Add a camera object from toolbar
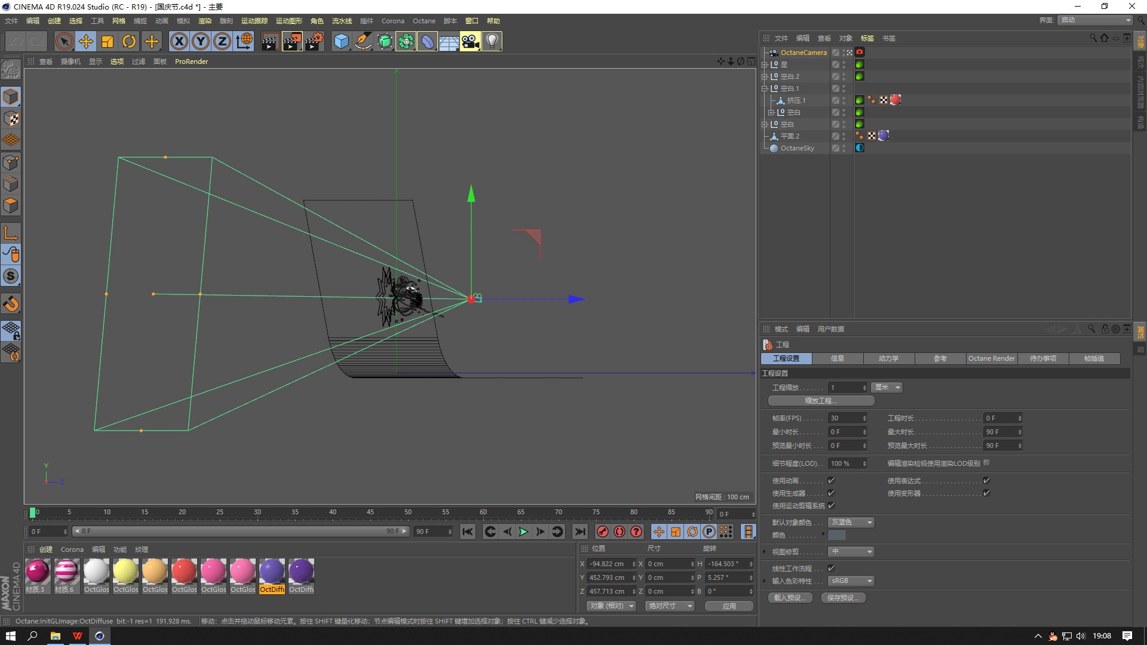The image size is (1147, 645). tap(470, 41)
